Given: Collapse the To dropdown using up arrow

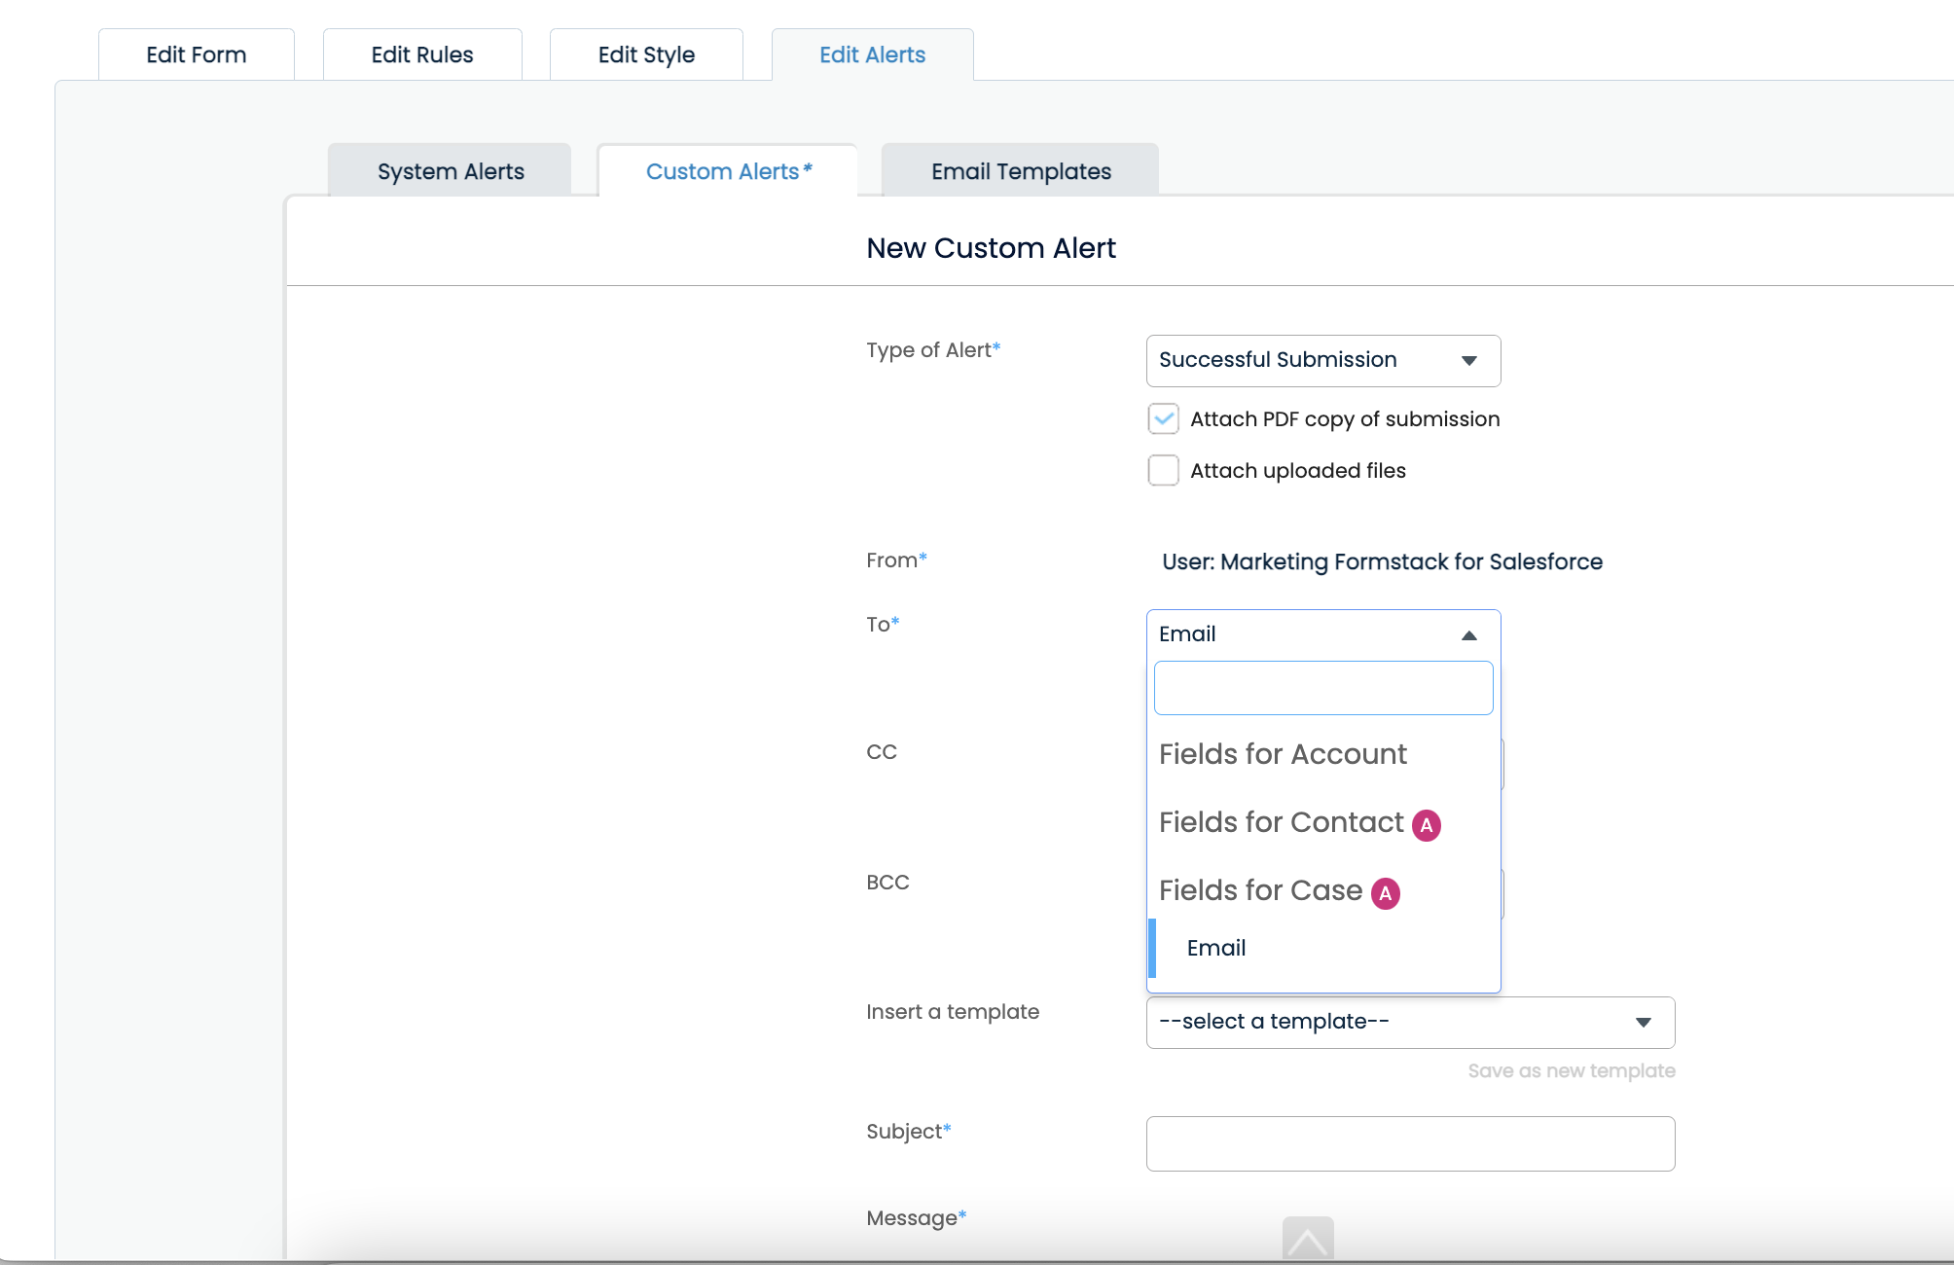Looking at the screenshot, I should (x=1468, y=635).
